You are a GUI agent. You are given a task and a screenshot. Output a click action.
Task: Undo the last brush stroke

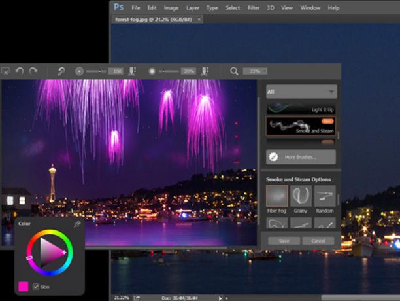coord(20,71)
